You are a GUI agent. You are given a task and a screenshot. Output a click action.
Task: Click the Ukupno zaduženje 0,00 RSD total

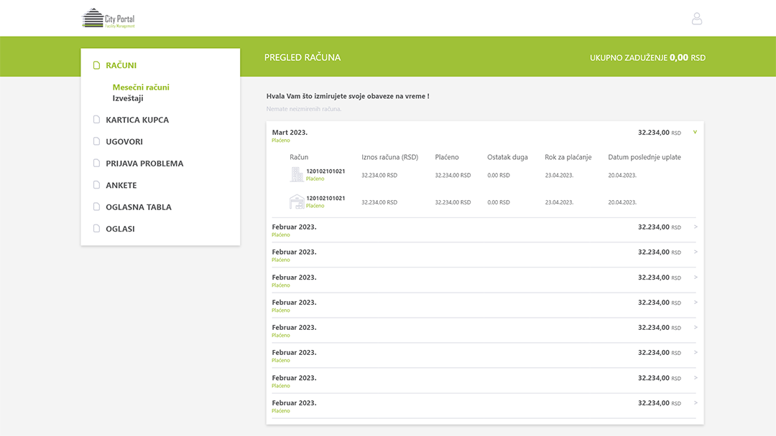647,57
